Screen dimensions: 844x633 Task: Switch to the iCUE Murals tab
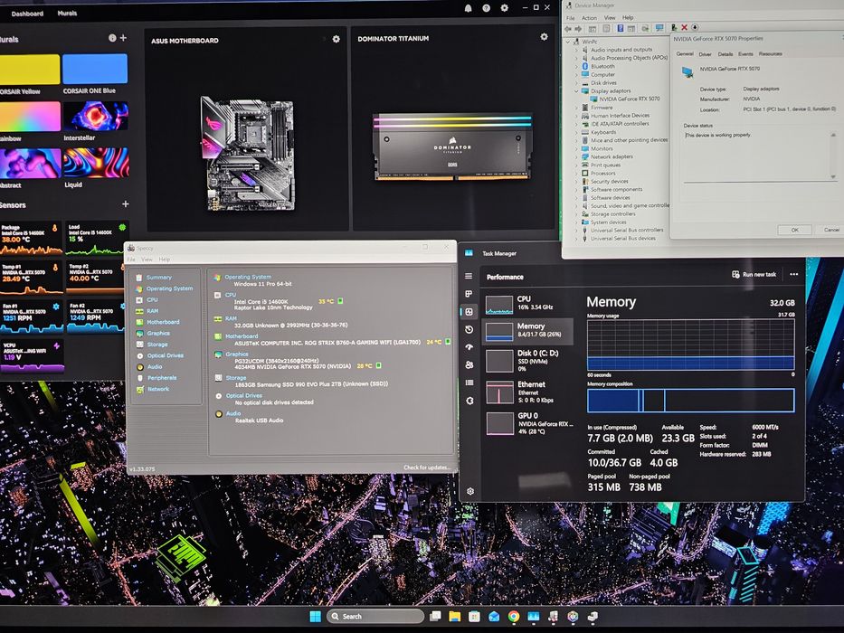point(67,13)
